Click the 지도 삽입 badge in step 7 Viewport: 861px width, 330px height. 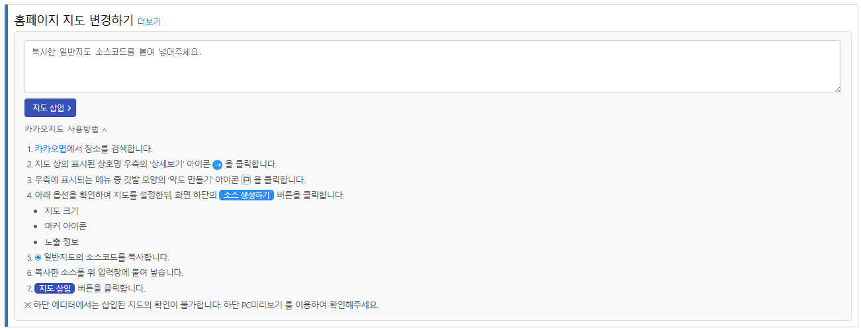click(54, 288)
